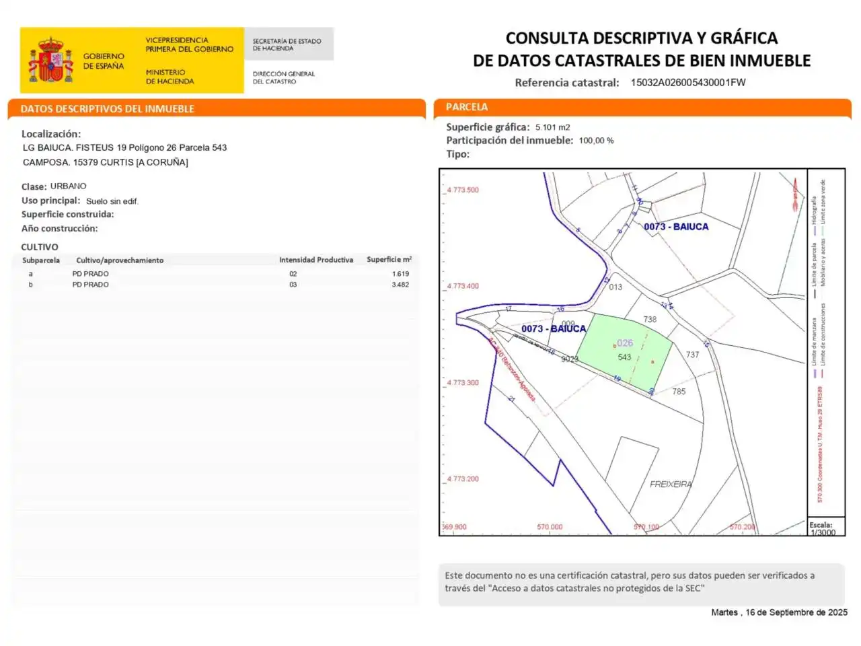Select the value "Suelo sin edif."
861x646 pixels.
click(x=112, y=201)
